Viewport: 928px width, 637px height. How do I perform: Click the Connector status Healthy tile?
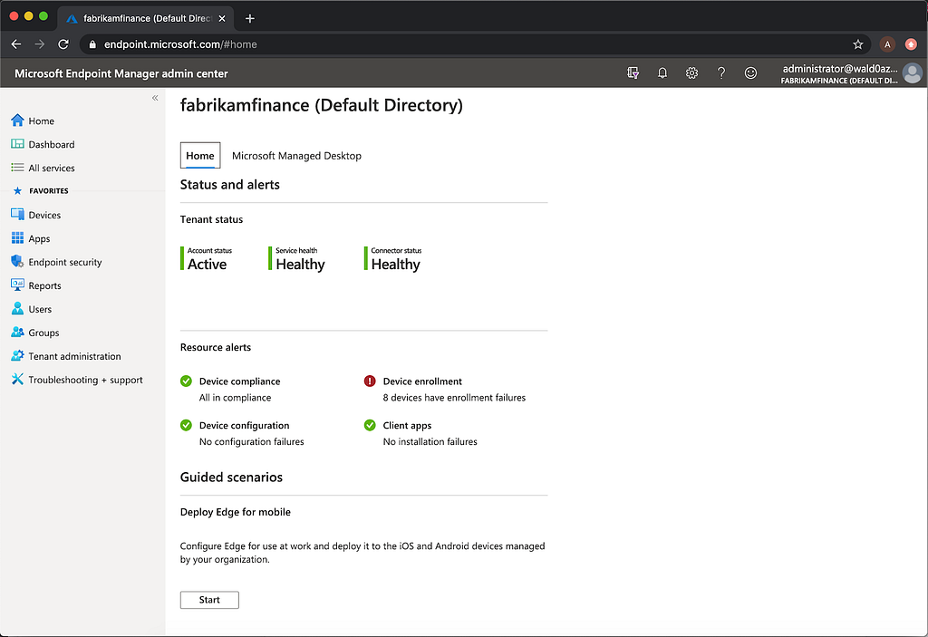(x=393, y=259)
